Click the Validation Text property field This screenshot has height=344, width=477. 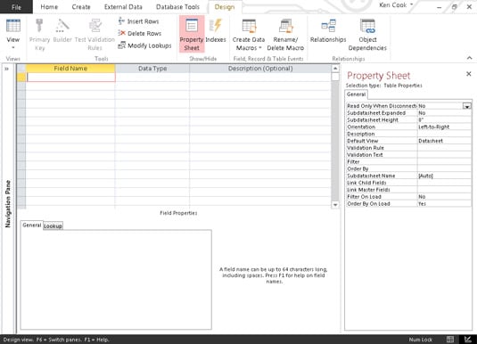pos(443,155)
